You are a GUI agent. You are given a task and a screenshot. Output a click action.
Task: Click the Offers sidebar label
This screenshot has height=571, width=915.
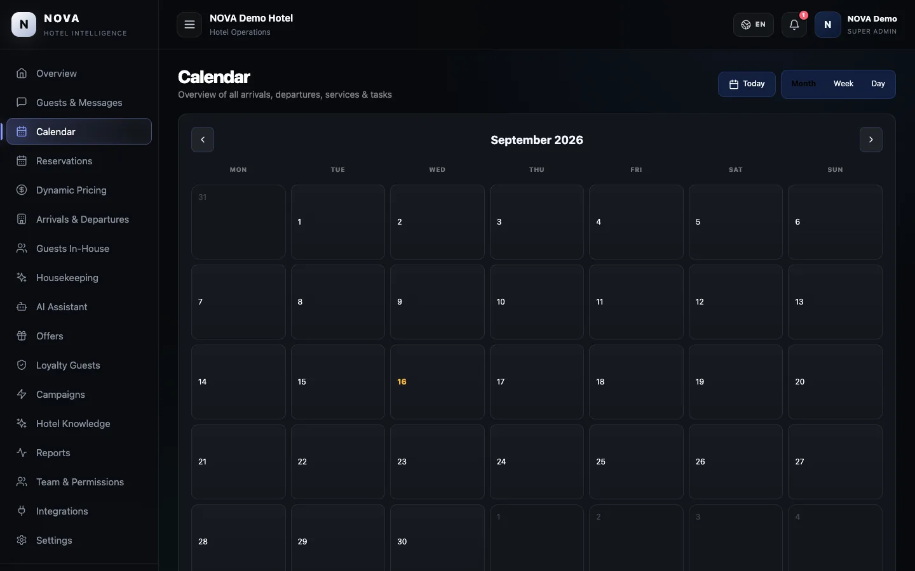tap(50, 336)
